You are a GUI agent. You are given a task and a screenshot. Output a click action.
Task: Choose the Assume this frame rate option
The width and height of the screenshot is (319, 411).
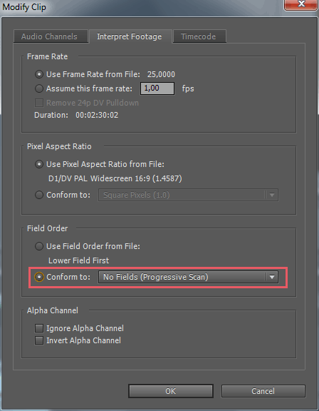39,88
